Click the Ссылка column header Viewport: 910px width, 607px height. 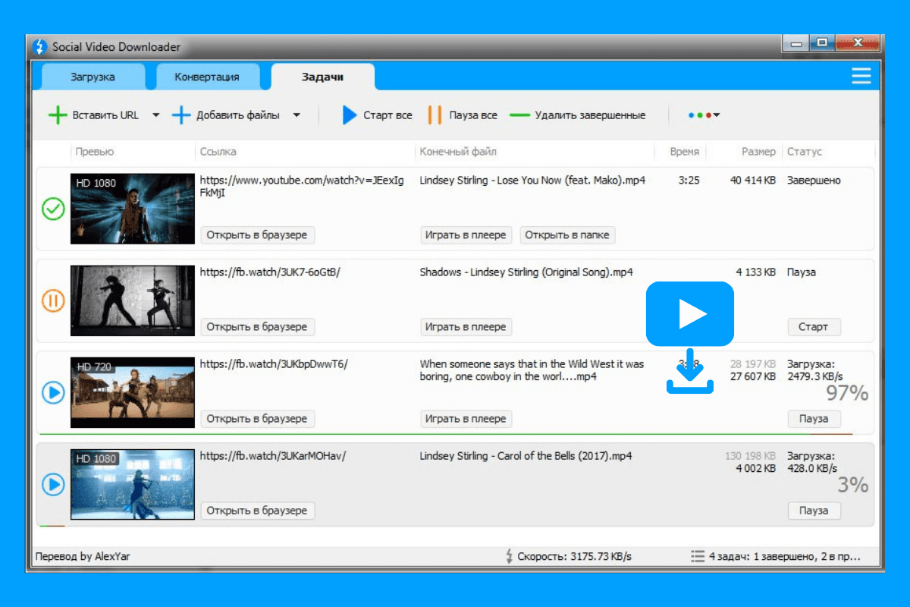[x=218, y=152]
